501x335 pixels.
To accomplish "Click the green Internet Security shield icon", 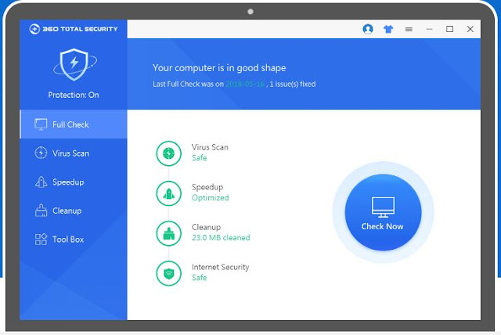I will (169, 273).
